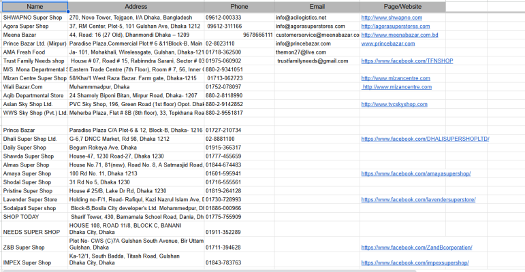Image resolution: width=525 pixels, height=272 pixels.
Task: Click the Phone column header
Action: [238, 6]
